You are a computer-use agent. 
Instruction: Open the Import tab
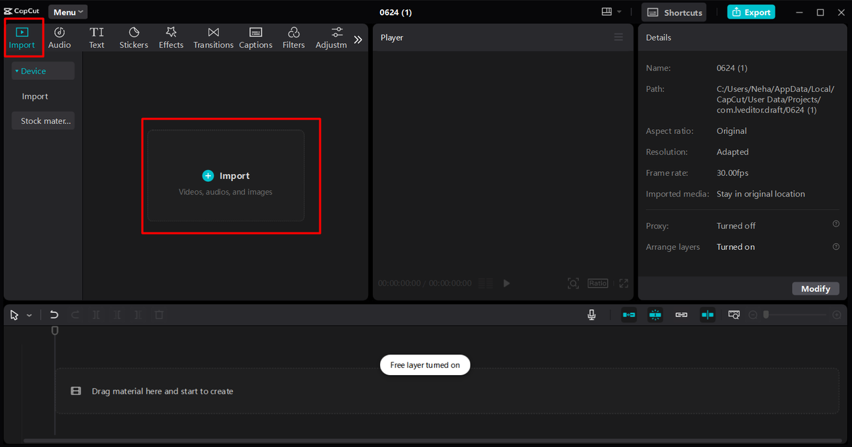(22, 38)
